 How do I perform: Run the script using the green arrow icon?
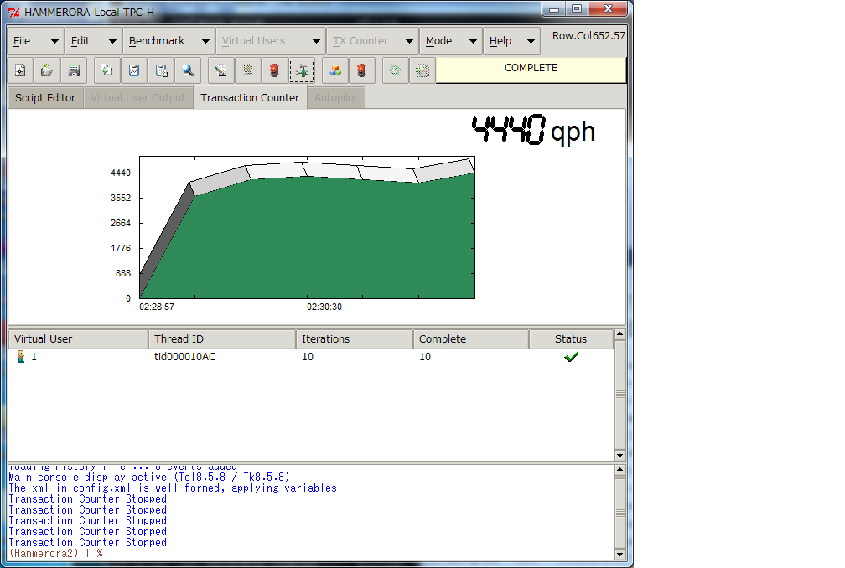106,70
